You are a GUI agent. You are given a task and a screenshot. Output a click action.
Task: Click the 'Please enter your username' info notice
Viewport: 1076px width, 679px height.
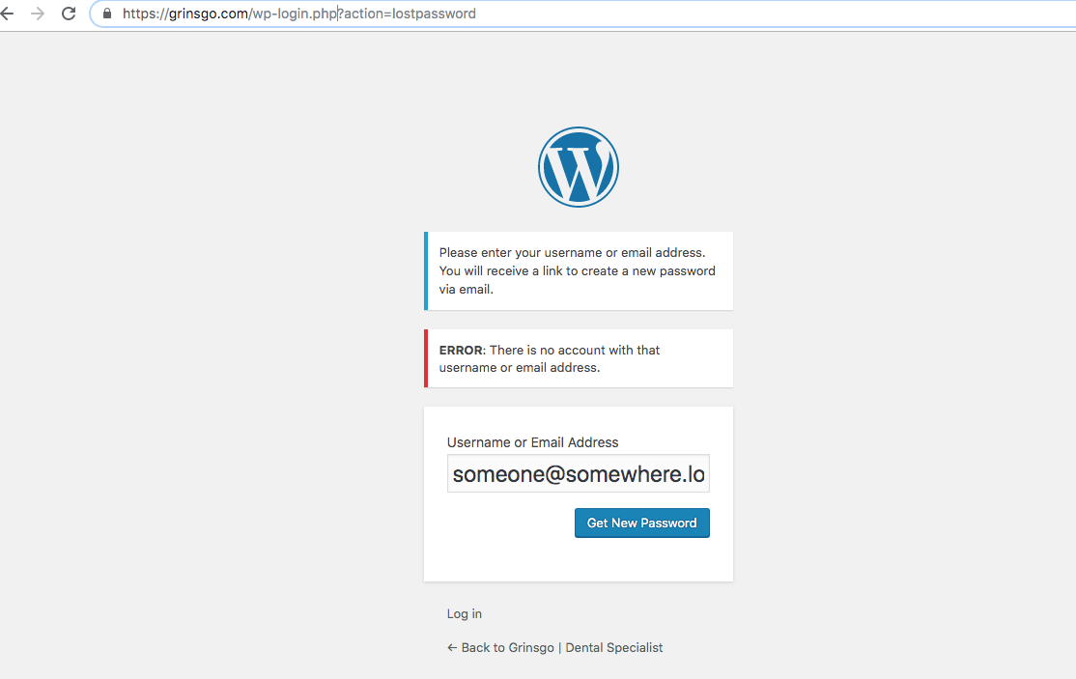click(x=579, y=270)
